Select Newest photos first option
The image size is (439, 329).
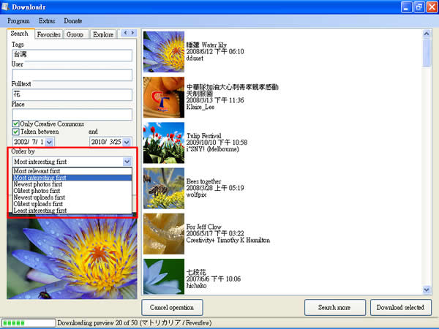click(x=72, y=184)
